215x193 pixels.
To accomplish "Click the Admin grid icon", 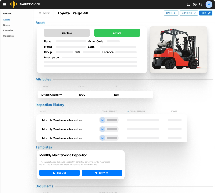I will coord(40,13).
